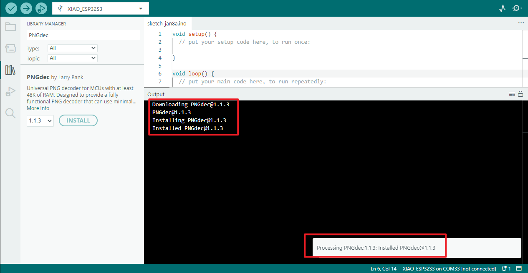
Task: Expand the Type filter dropdown
Action: (x=72, y=48)
